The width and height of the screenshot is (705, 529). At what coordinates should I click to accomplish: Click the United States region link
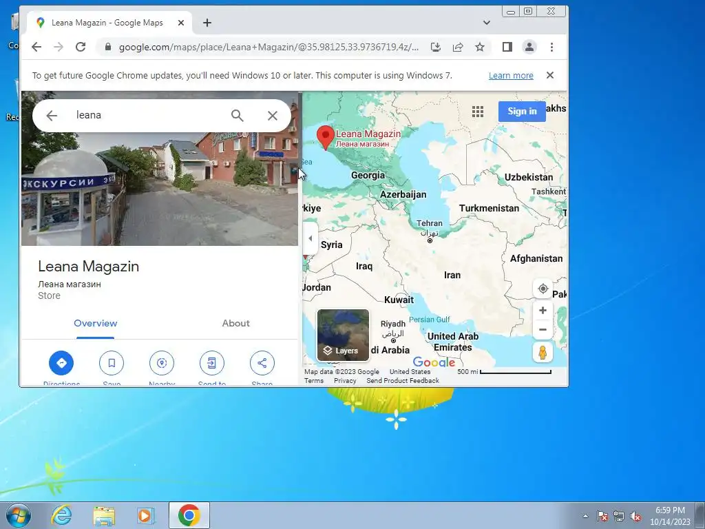coord(410,371)
